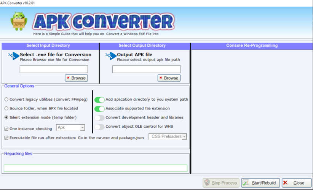Click 'Please Browse exe file for Conversion' text
The width and height of the screenshot is (313, 190).
pos(54,60)
